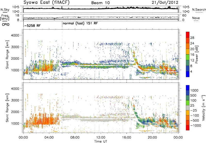The height and width of the screenshot is (143, 206).
Task: Click the '4000' range label in the power panel
Action: click(x=15, y=35)
